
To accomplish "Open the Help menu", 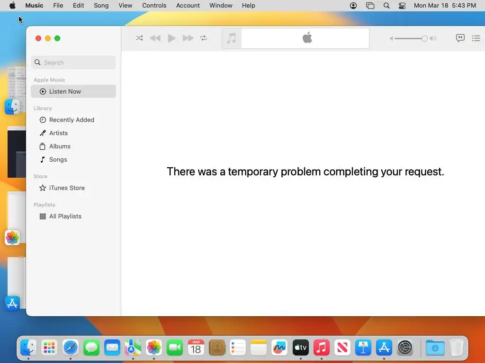I will click(248, 6).
